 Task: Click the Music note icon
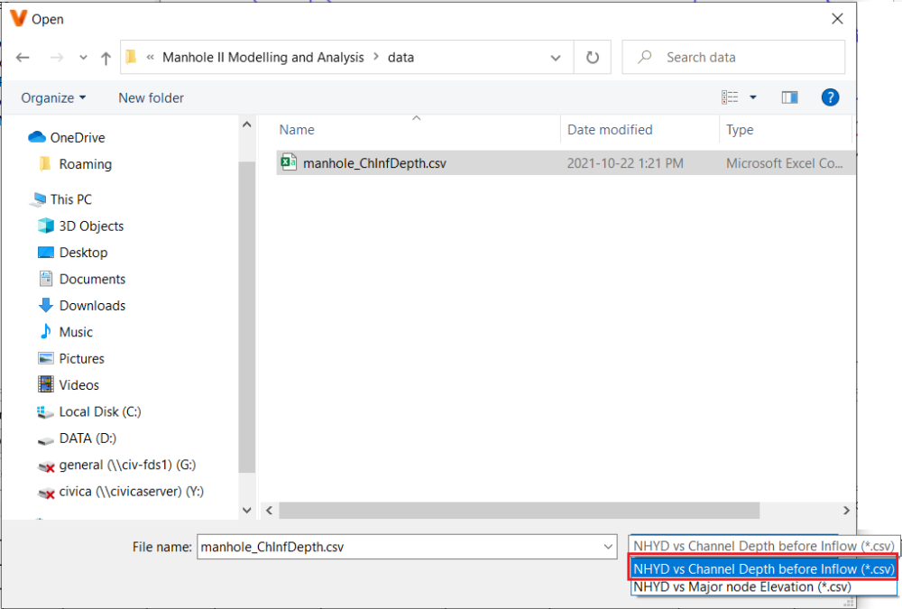point(45,331)
